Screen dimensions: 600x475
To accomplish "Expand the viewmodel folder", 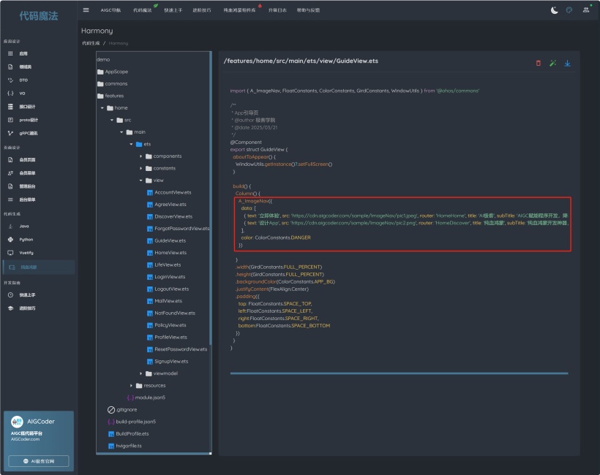I will pos(141,373).
